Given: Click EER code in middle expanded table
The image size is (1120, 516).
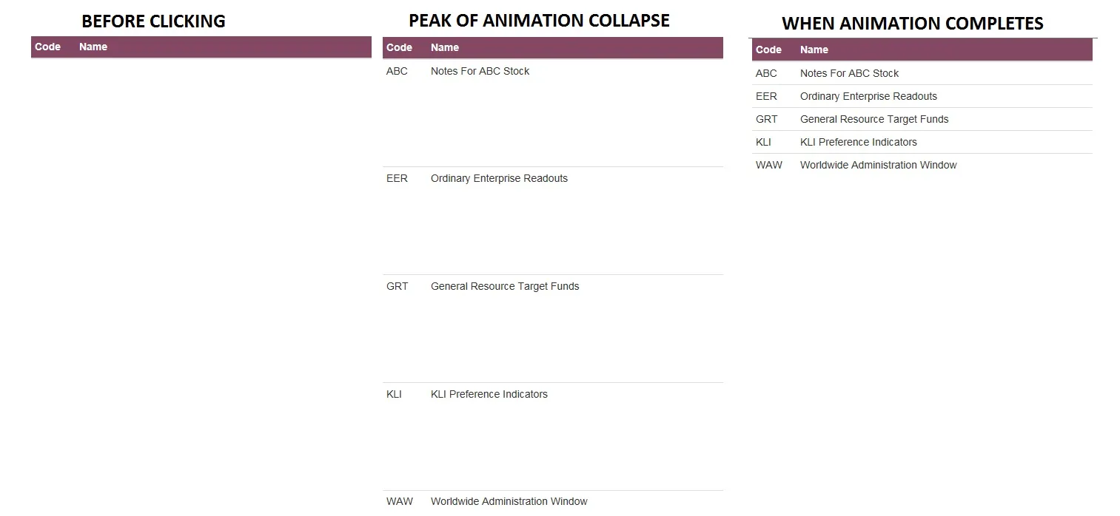Looking at the screenshot, I should click(x=397, y=178).
